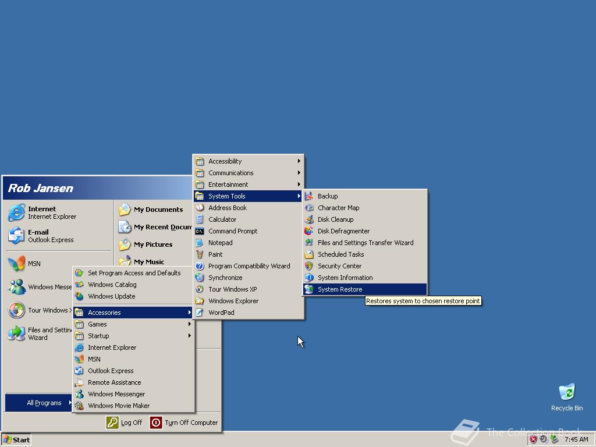
Task: Expand the Entertainment submenu
Action: tap(248, 185)
